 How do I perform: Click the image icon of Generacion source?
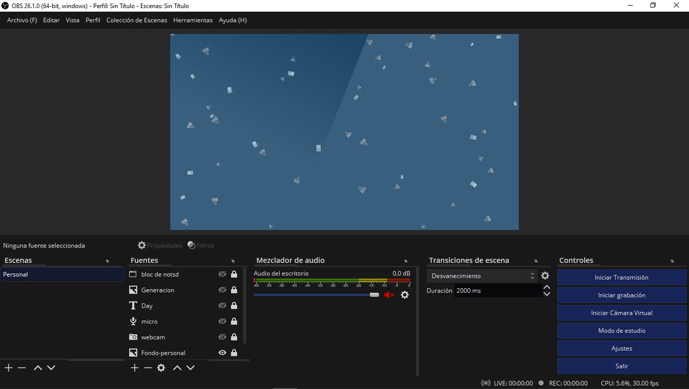(x=133, y=290)
